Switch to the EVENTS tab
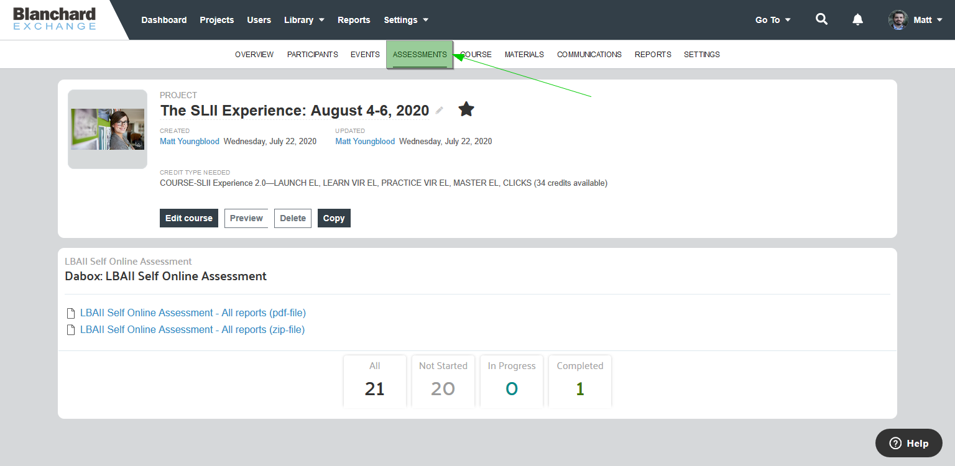Image resolution: width=955 pixels, height=466 pixels. coord(365,55)
